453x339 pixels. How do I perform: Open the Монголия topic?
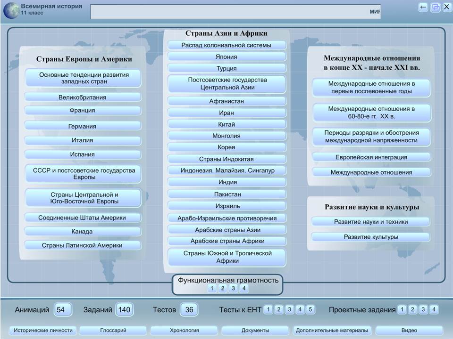tap(227, 136)
